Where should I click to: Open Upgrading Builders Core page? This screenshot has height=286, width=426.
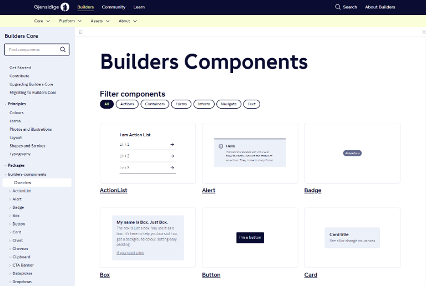pos(31,84)
